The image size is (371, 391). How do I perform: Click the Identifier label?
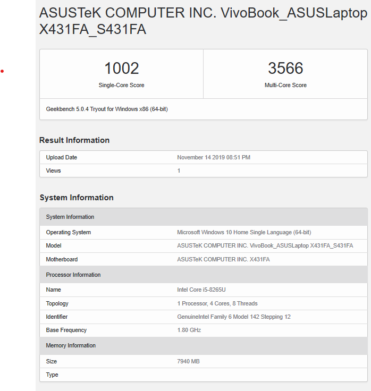click(x=57, y=317)
